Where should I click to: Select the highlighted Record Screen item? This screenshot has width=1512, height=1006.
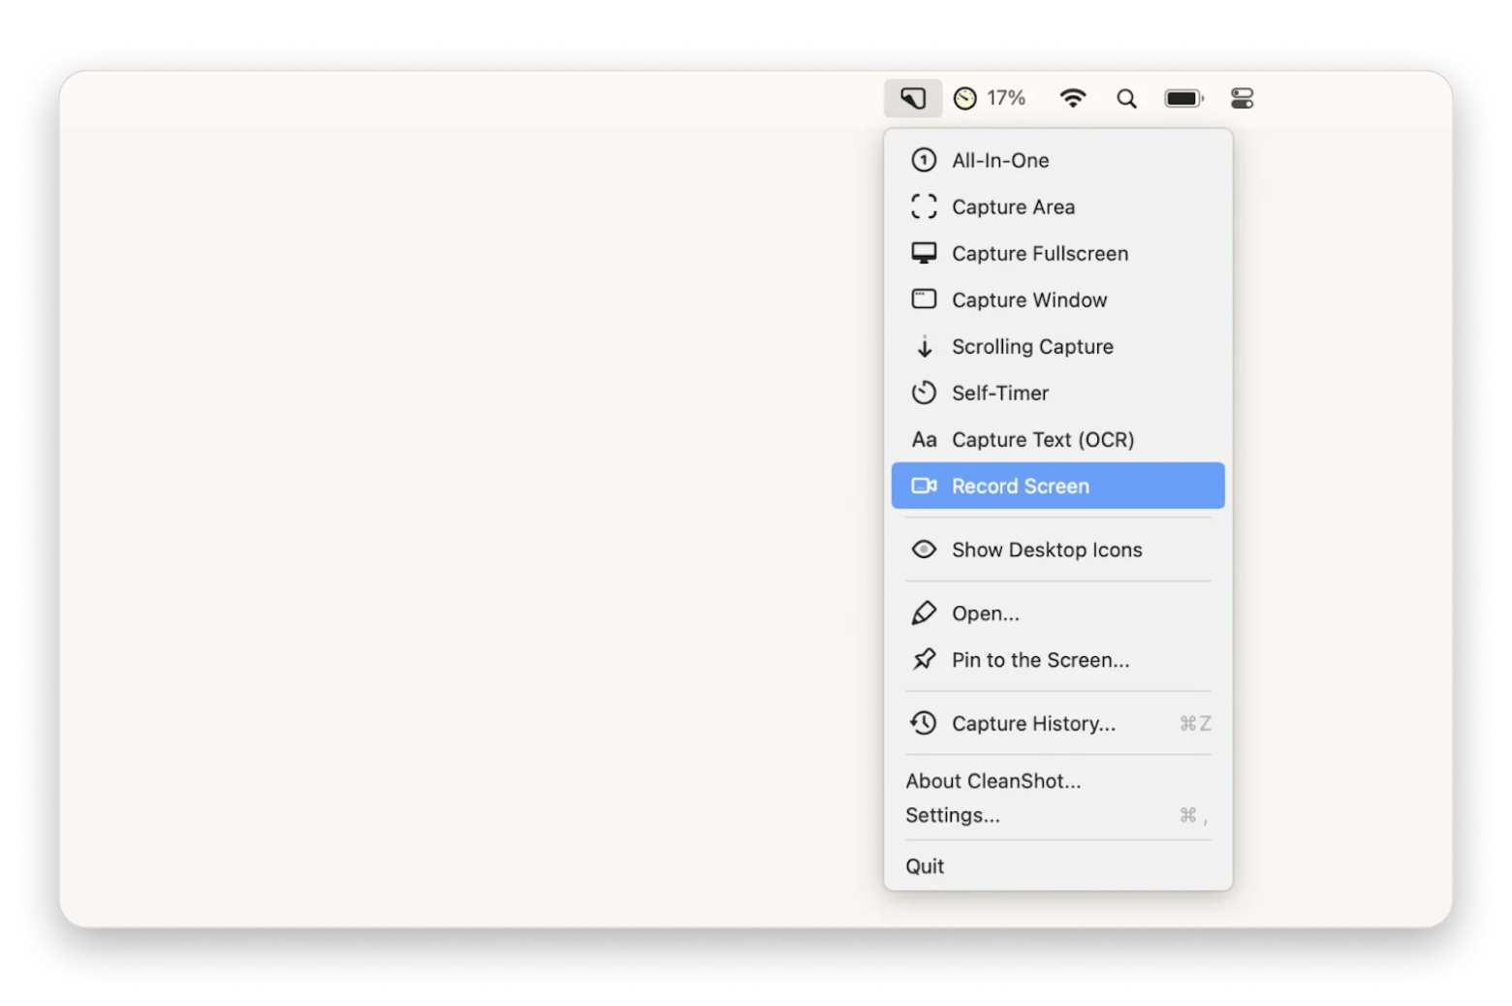(x=1057, y=486)
